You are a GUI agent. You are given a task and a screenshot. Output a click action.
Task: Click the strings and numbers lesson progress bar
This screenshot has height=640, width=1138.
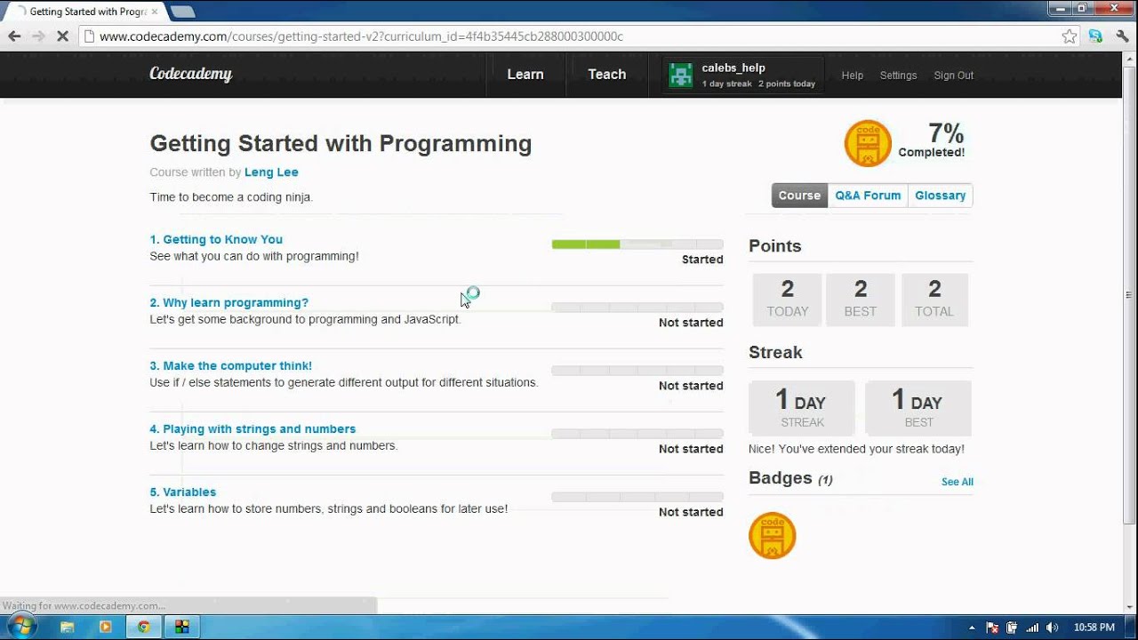click(637, 434)
